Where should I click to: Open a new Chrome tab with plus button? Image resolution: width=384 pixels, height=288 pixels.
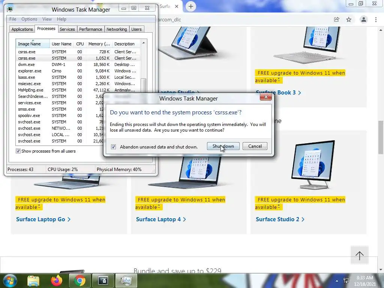pos(191,6)
